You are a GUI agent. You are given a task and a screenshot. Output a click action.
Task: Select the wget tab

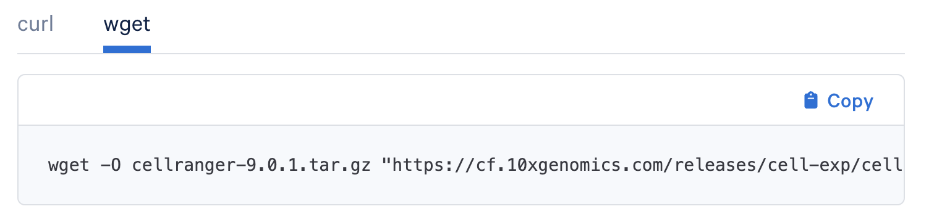[127, 25]
